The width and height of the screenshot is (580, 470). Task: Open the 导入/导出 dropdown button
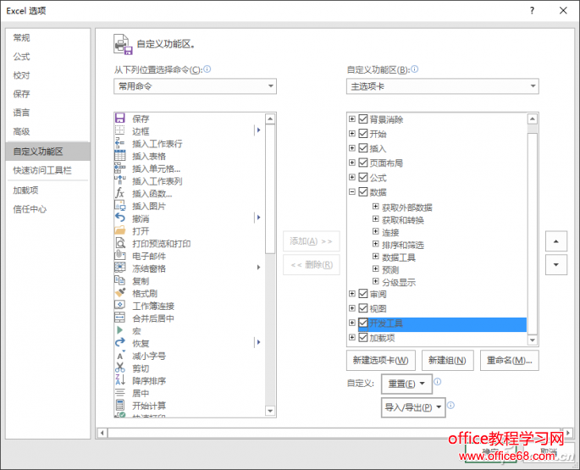pyautogui.click(x=413, y=407)
